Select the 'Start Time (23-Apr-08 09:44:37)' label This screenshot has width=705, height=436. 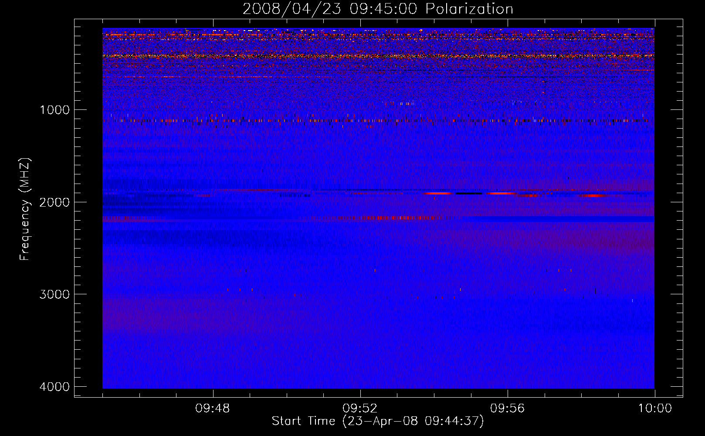378,421
